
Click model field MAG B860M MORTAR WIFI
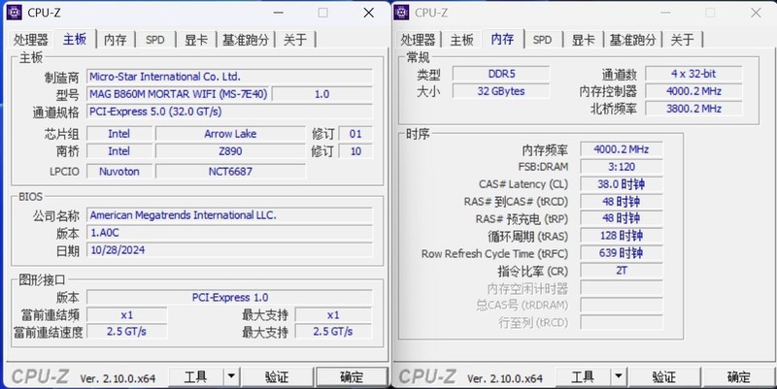pos(179,94)
